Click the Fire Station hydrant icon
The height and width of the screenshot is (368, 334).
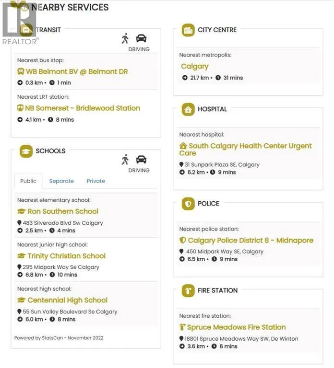pos(188,290)
